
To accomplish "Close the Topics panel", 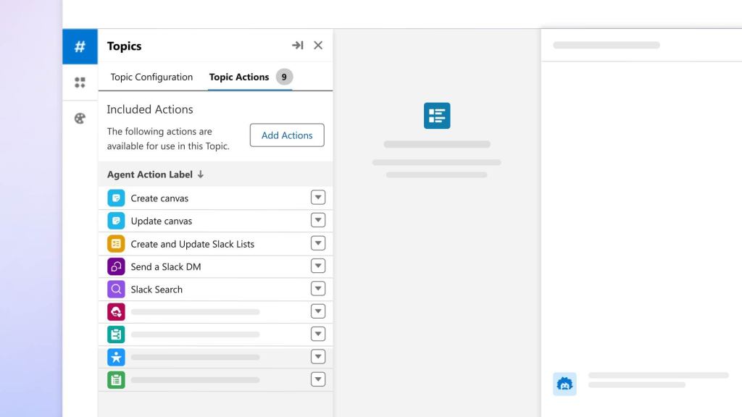I will 318,46.
